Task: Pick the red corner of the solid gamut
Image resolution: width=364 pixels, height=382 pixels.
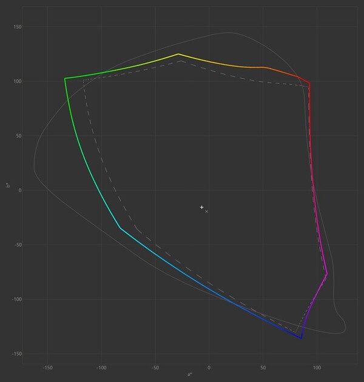Action: tap(309, 83)
